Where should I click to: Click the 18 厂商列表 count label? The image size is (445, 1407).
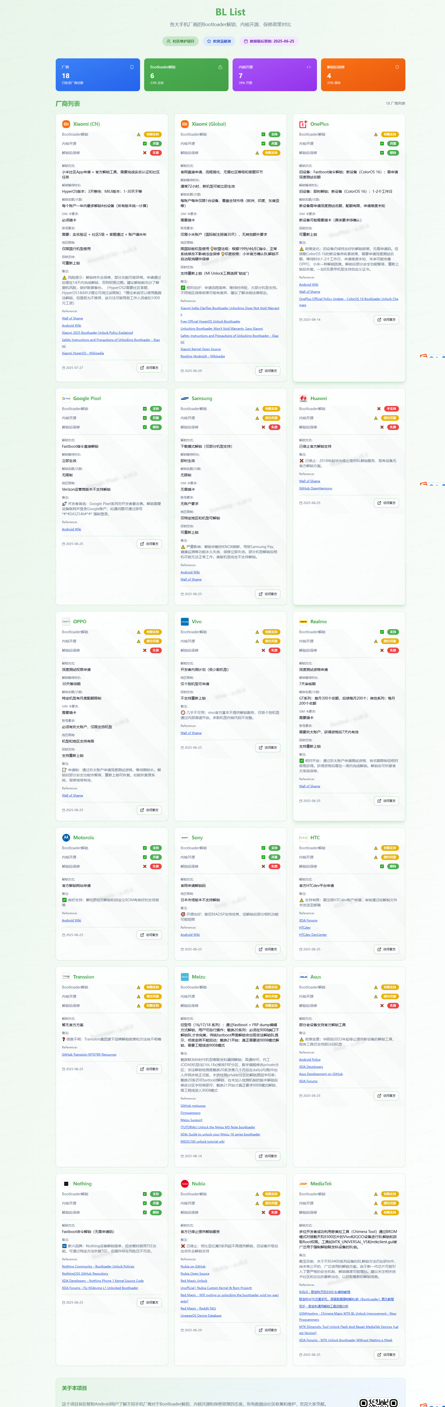pyautogui.click(x=395, y=103)
